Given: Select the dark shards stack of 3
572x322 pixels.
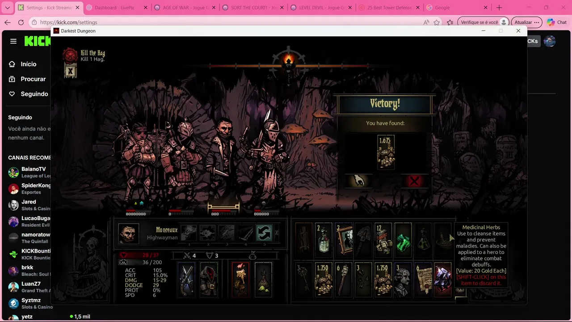Looking at the screenshot, I should pyautogui.click(x=363, y=280).
